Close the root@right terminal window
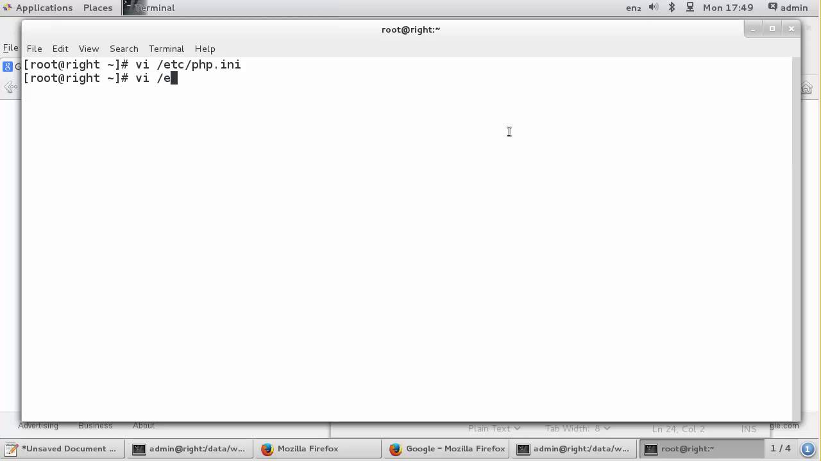 791,29
